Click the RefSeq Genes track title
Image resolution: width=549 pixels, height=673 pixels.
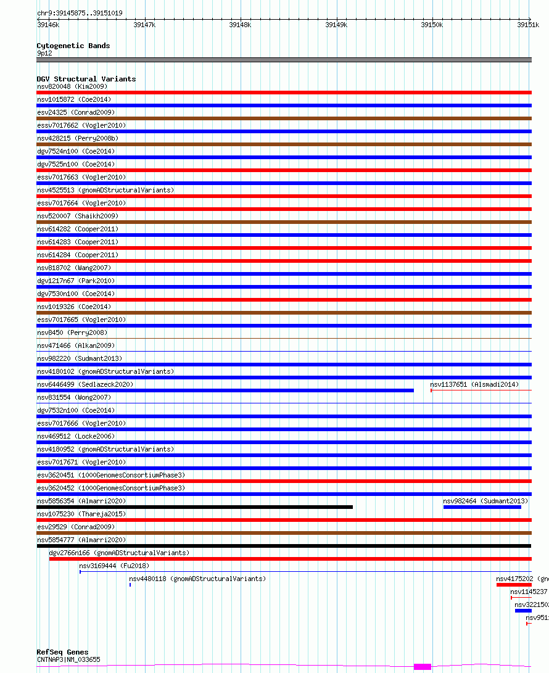point(63,652)
